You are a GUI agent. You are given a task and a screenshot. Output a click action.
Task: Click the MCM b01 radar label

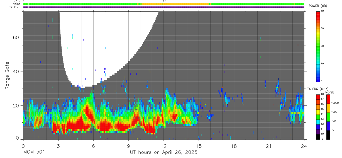(x=34, y=152)
